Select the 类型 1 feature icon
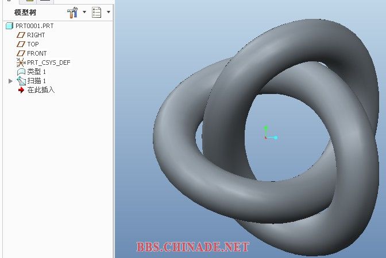 click(x=21, y=72)
